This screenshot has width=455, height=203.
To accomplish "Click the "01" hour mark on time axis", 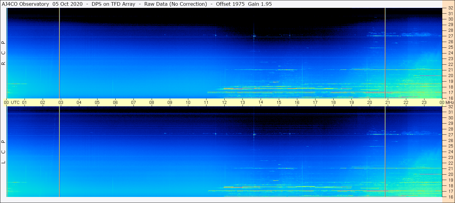I will [25, 102].
